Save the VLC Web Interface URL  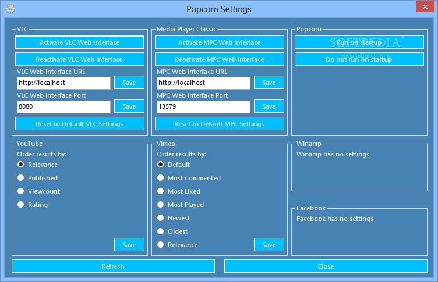click(x=129, y=83)
